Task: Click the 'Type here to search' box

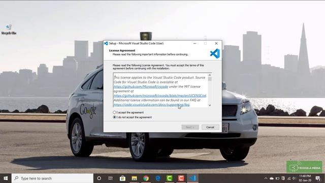Action: [52, 178]
